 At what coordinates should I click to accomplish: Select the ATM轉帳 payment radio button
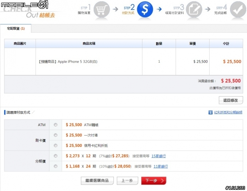56,125
